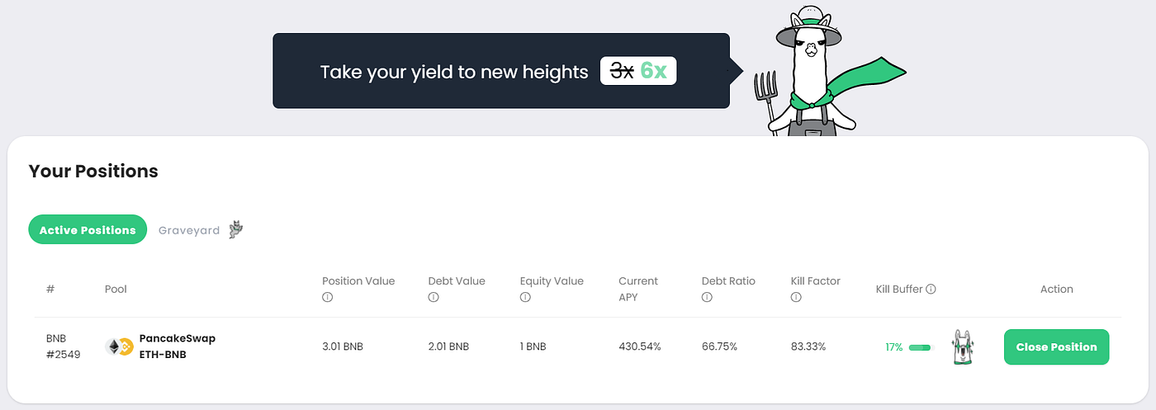Click the Equity Value info icon
This screenshot has height=410, width=1156.
tap(525, 298)
